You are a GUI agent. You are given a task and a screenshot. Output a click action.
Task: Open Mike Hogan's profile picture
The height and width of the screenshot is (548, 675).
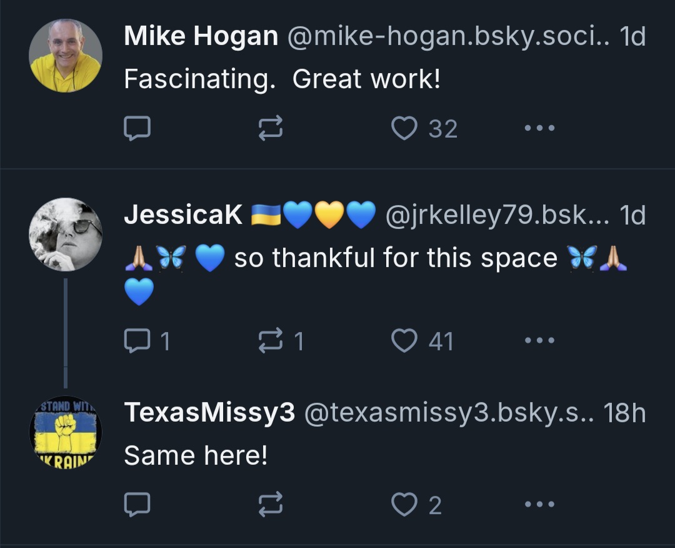65,56
